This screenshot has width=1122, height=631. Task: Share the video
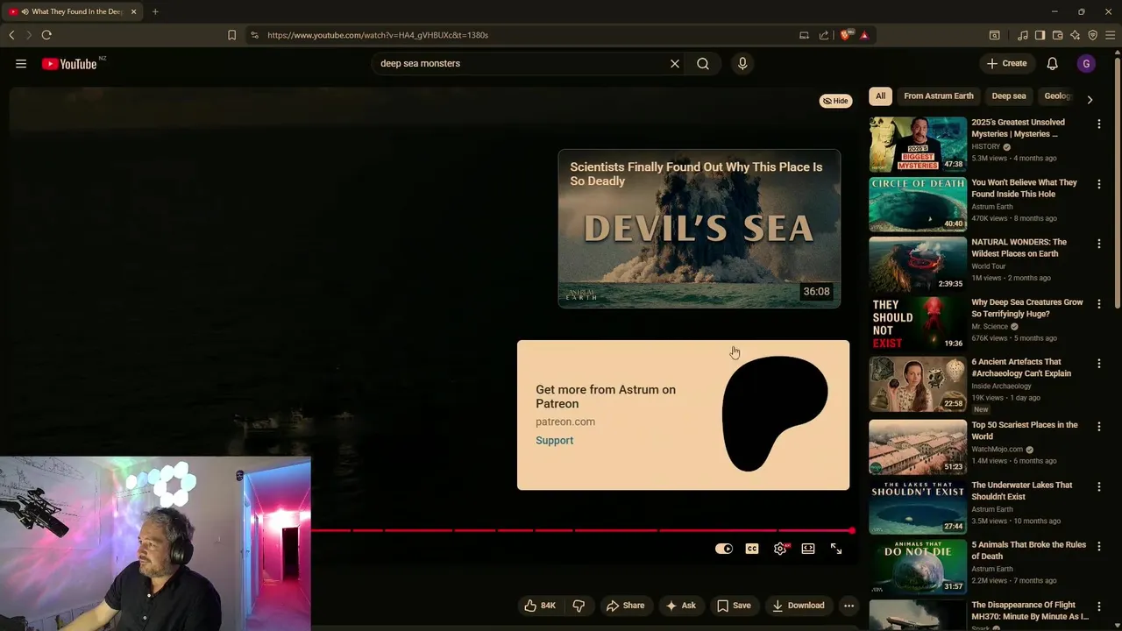click(626, 606)
